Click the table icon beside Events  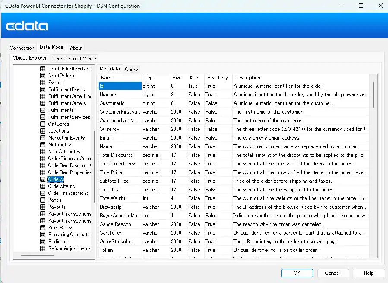coord(43,83)
